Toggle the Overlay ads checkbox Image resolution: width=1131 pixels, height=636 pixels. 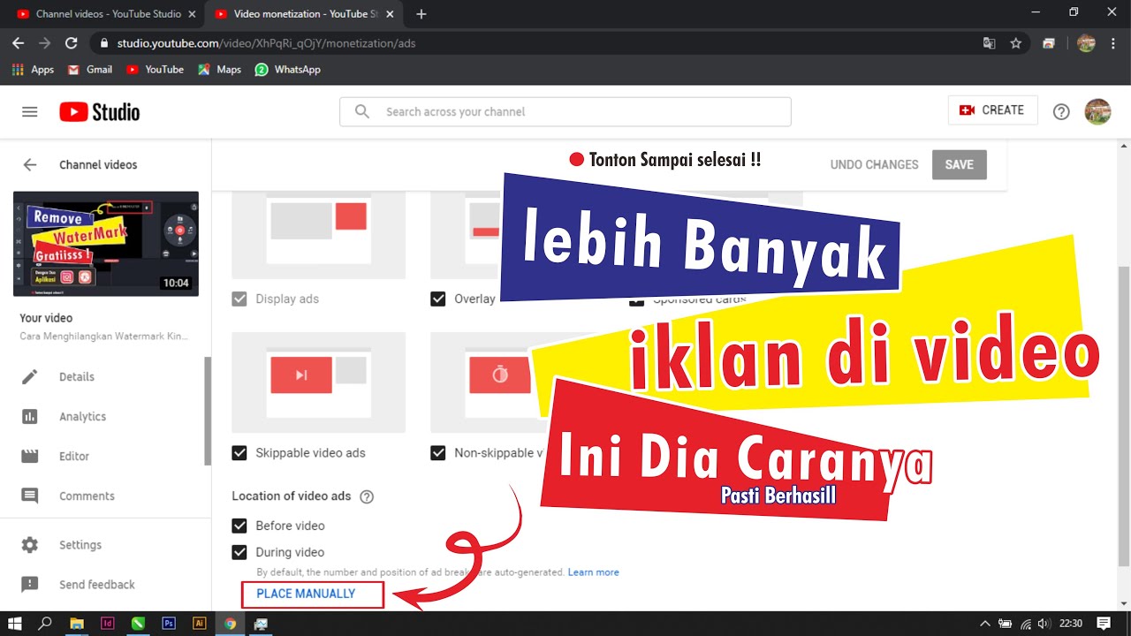[438, 299]
